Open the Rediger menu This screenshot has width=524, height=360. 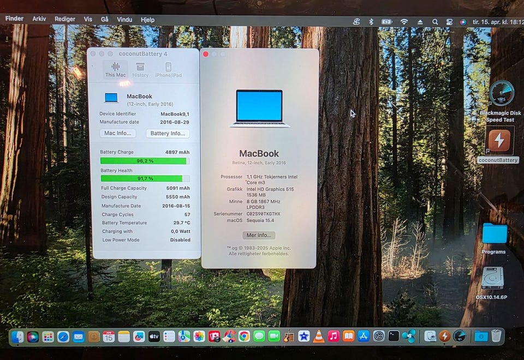65,19
